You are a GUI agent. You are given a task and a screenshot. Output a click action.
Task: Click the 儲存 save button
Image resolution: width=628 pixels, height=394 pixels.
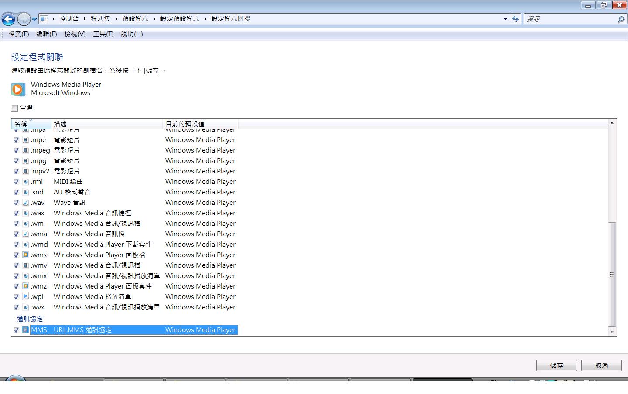pyautogui.click(x=556, y=365)
